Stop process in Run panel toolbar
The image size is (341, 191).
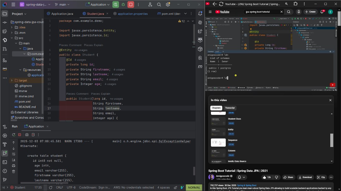(x=20, y=135)
